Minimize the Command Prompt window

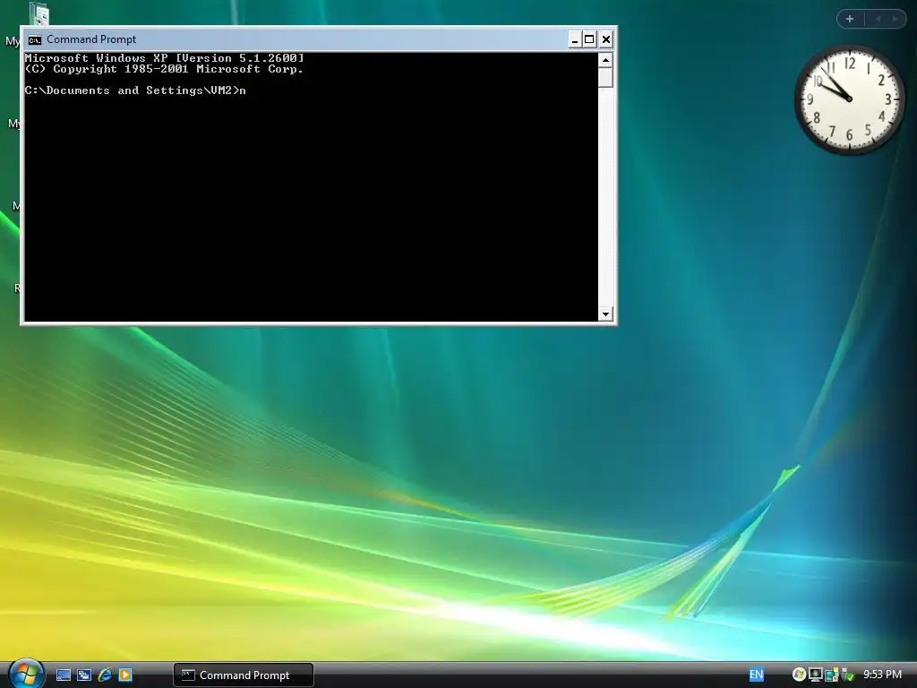tap(575, 39)
